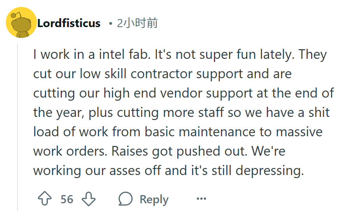350x211 pixels.
Task: Downvote the Lordfisticus comment
Action: tap(89, 199)
